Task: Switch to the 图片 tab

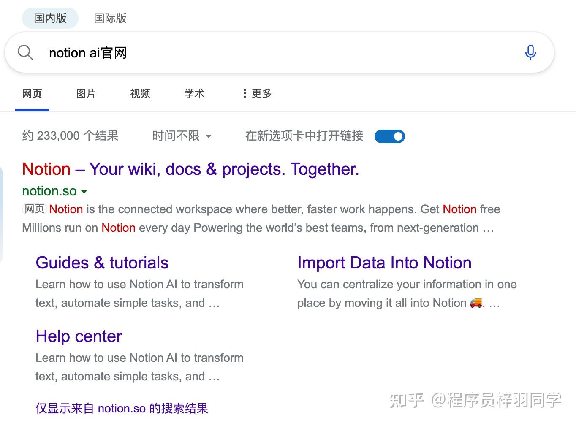Action: coord(86,93)
